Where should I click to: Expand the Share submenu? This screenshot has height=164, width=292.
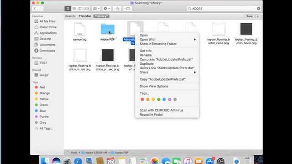click(167, 72)
